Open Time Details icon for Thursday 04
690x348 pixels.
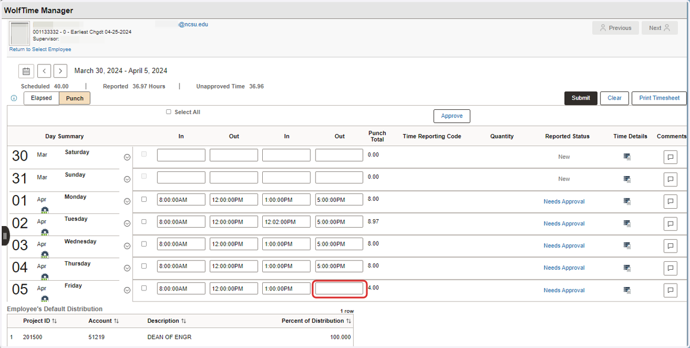coord(627,267)
